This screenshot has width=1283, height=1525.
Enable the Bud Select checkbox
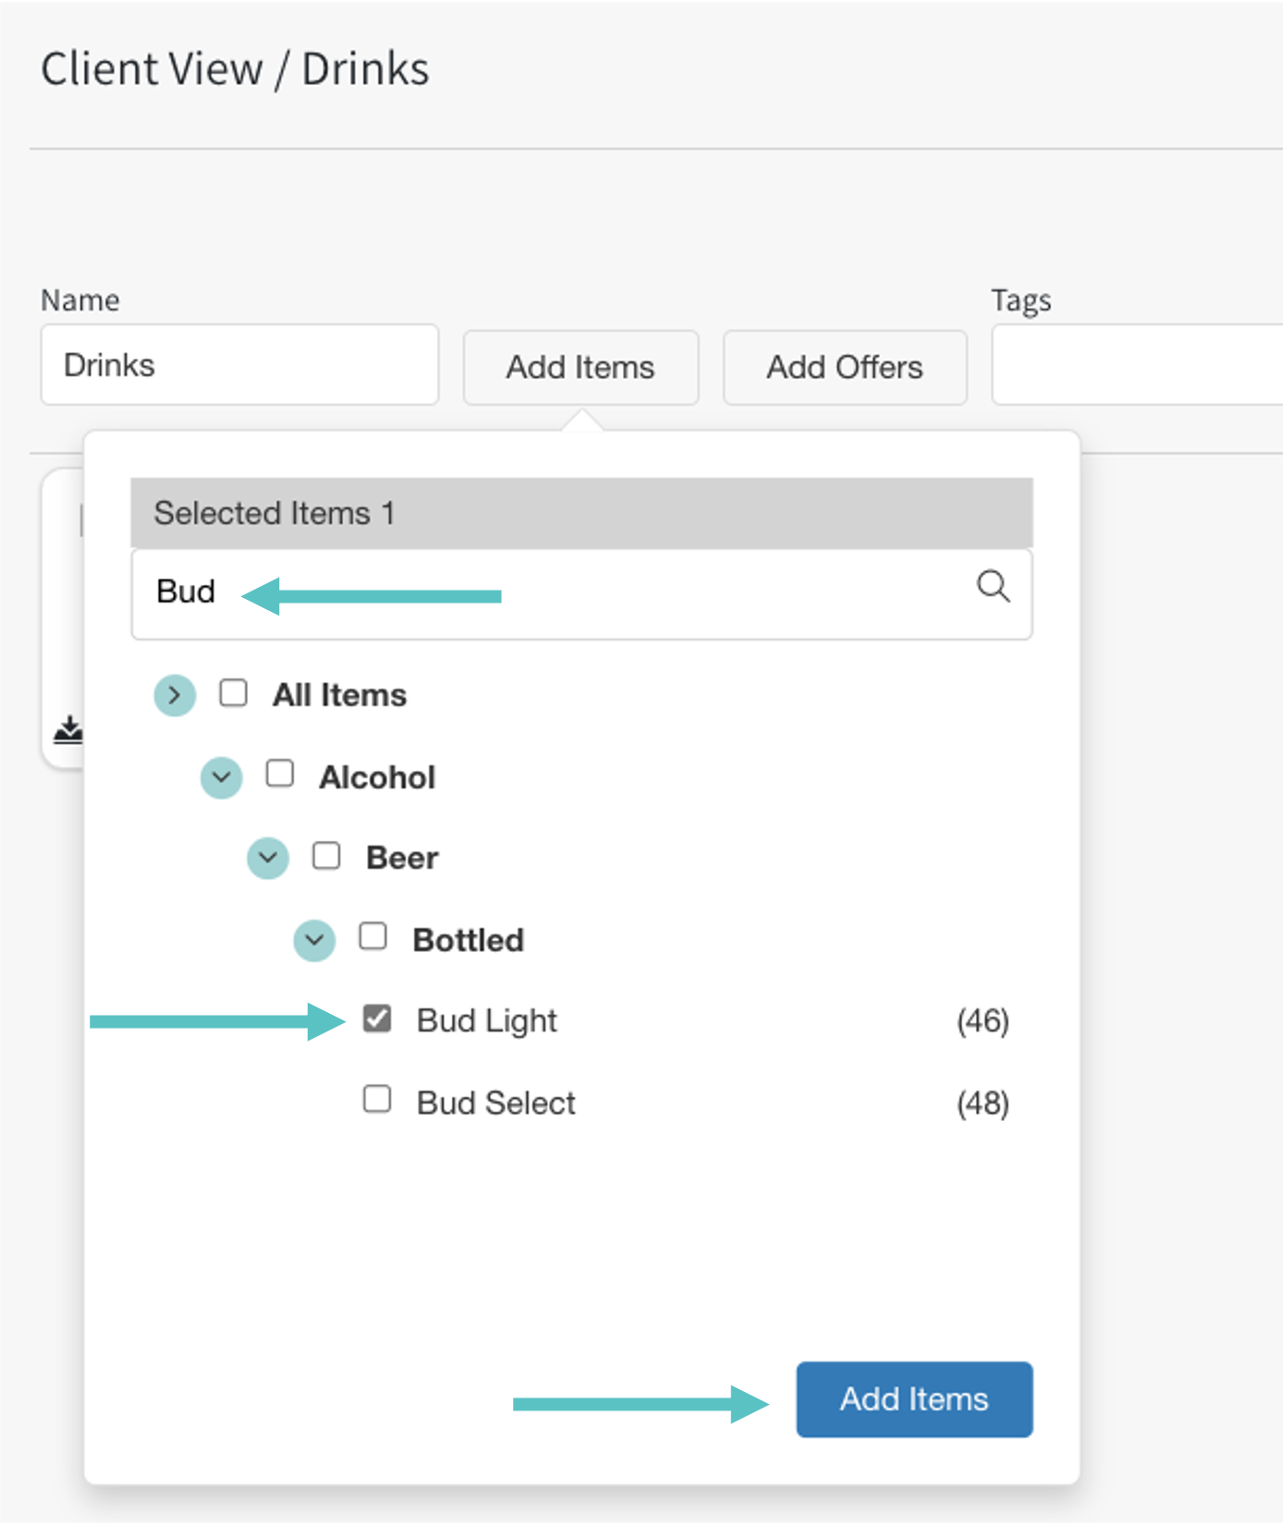tap(377, 1100)
